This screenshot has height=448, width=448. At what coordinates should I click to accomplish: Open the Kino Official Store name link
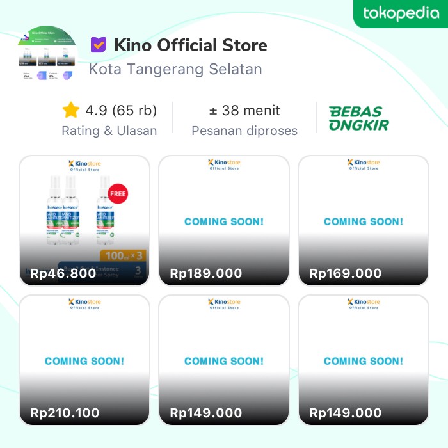[190, 45]
